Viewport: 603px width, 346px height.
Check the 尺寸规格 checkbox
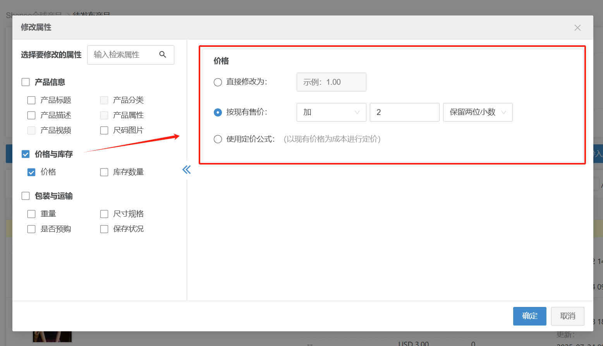click(104, 214)
